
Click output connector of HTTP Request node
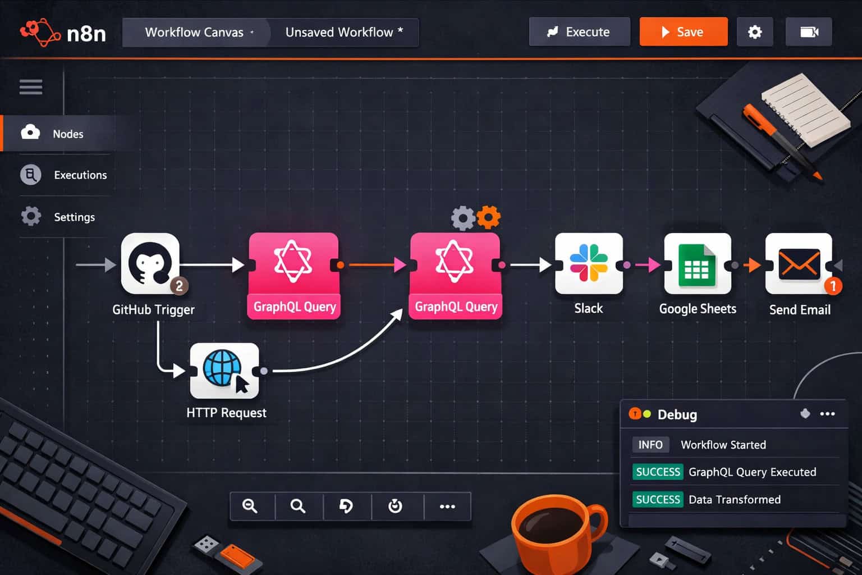[x=264, y=371]
